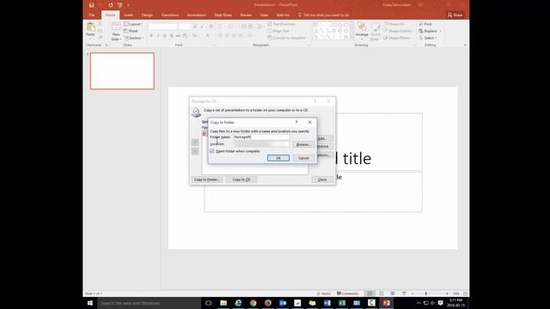Click the Search the web and Windows box
Viewport: 550px width, 309px height.
point(149,303)
